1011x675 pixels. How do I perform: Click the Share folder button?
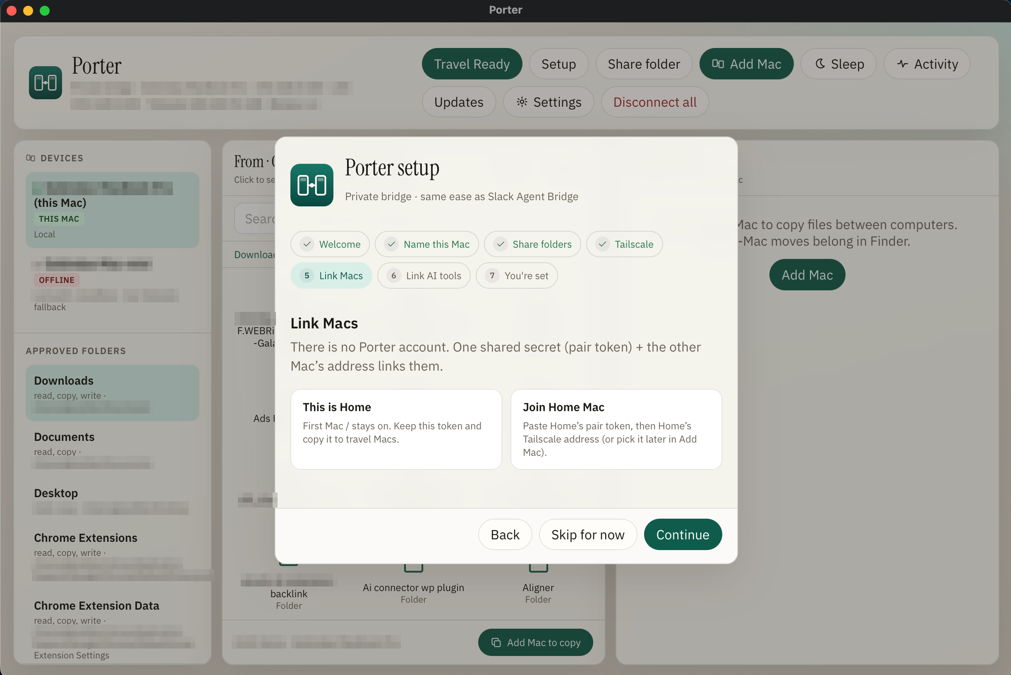click(x=644, y=64)
